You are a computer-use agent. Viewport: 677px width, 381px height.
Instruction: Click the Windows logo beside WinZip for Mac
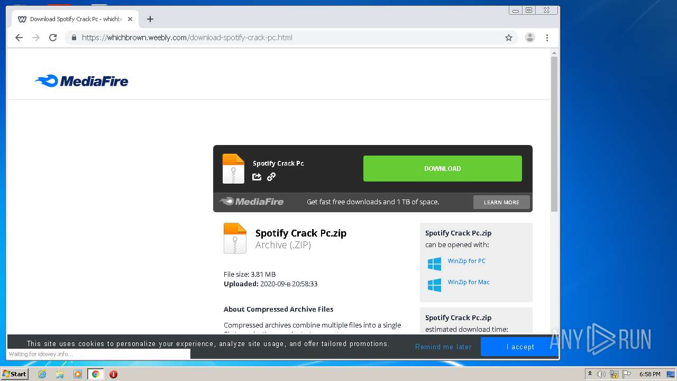pyautogui.click(x=434, y=285)
